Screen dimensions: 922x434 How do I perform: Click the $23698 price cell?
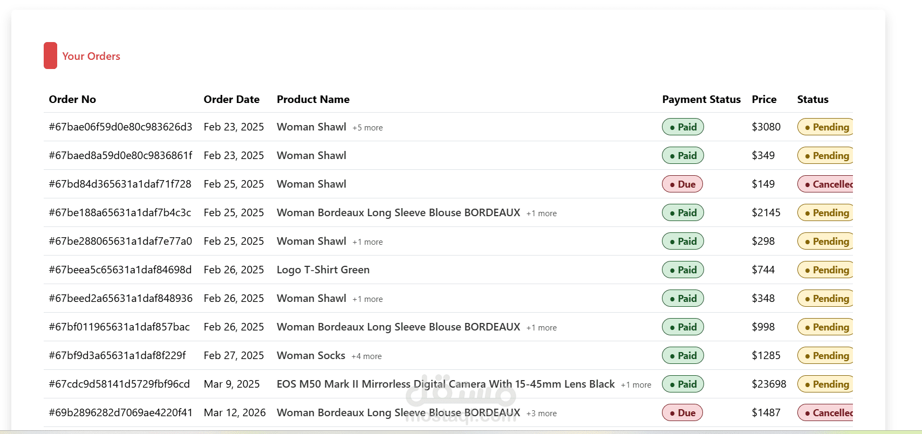[x=768, y=384]
